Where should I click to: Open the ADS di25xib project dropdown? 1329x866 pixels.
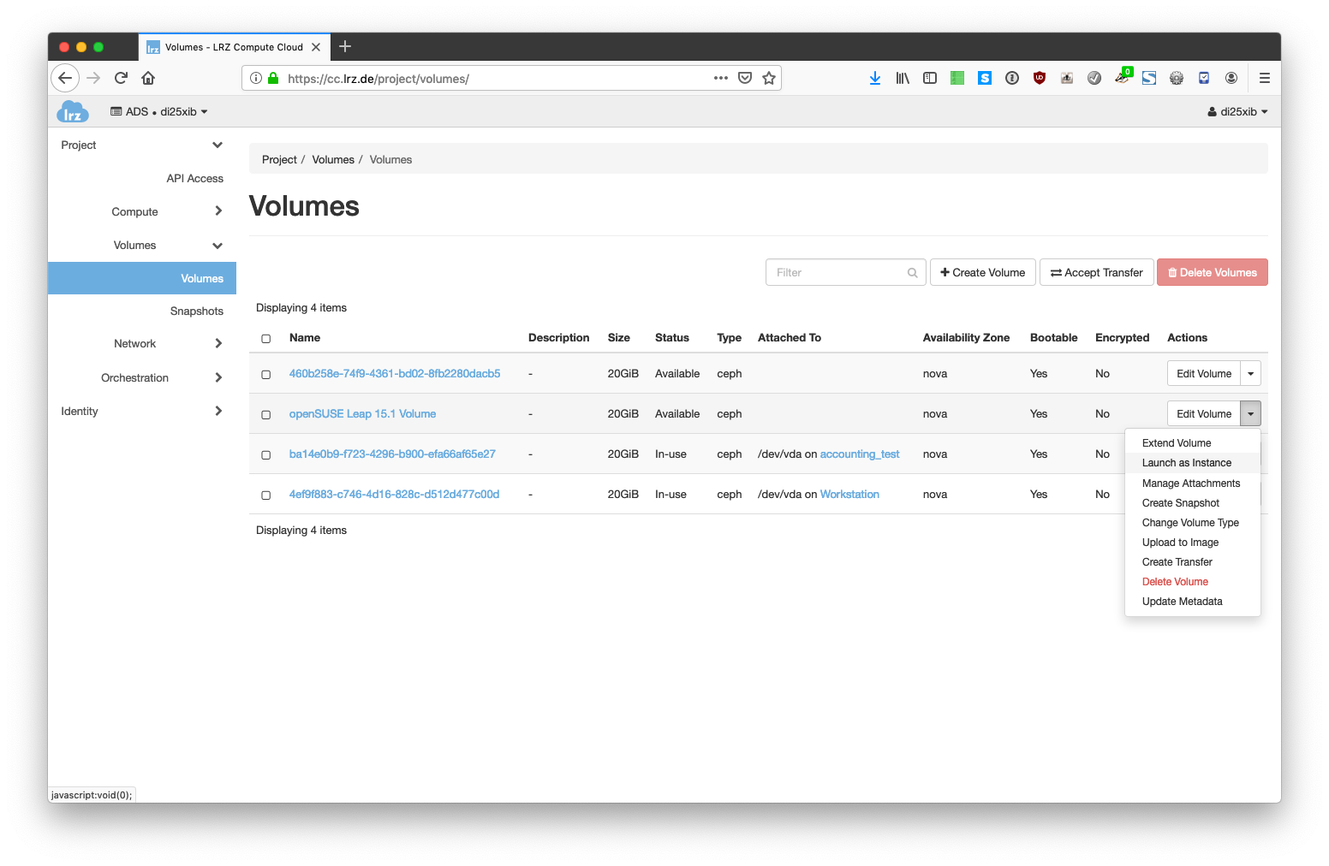click(159, 112)
